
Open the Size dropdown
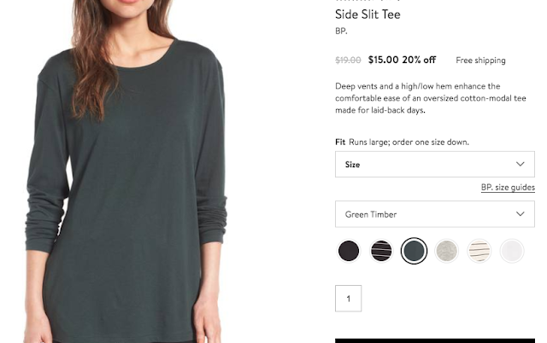pyautogui.click(x=435, y=165)
